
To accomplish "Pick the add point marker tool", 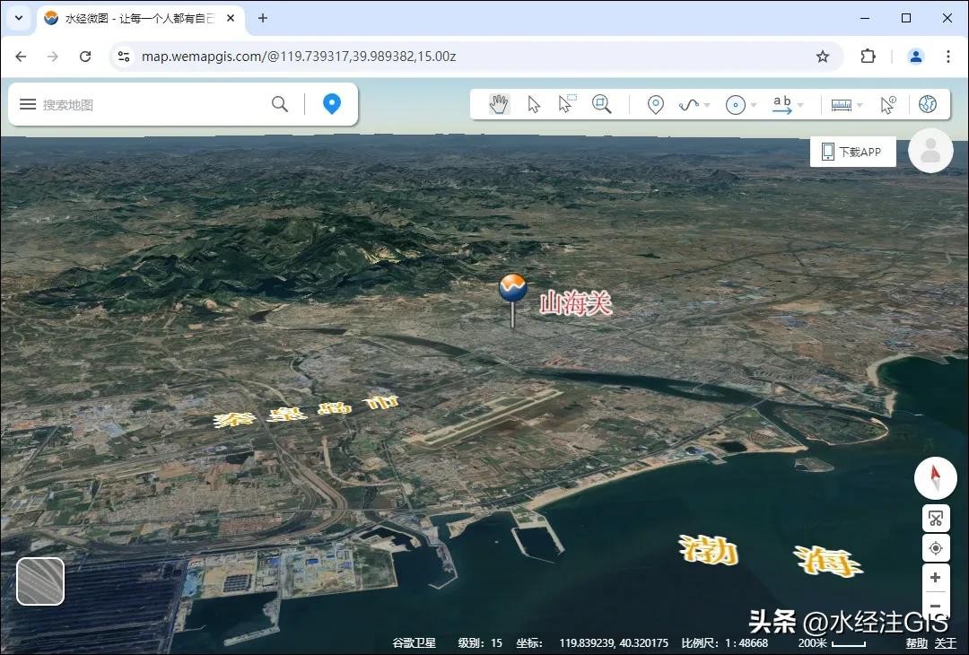I will coord(656,105).
